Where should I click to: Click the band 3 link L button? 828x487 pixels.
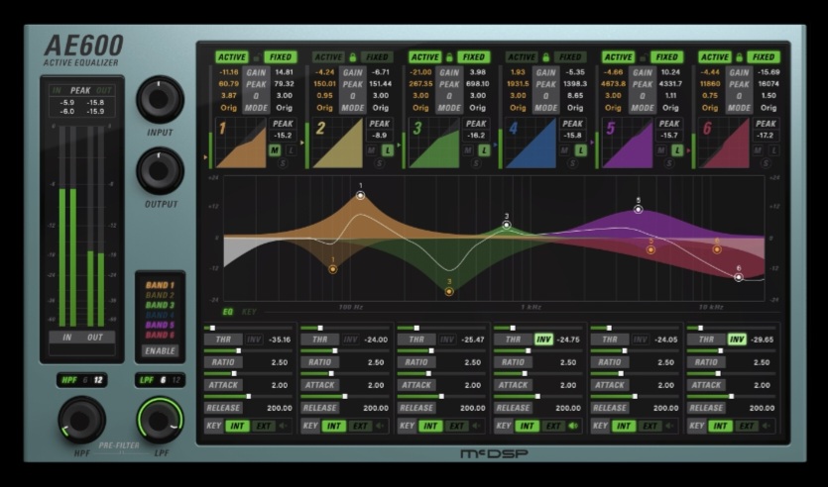(x=483, y=149)
